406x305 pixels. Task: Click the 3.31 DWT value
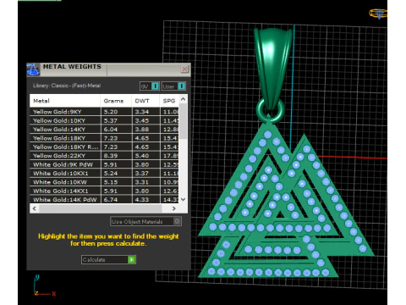click(142, 182)
